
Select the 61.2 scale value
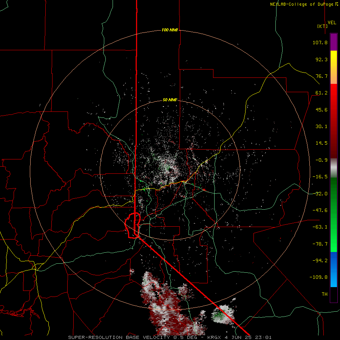tap(321, 93)
